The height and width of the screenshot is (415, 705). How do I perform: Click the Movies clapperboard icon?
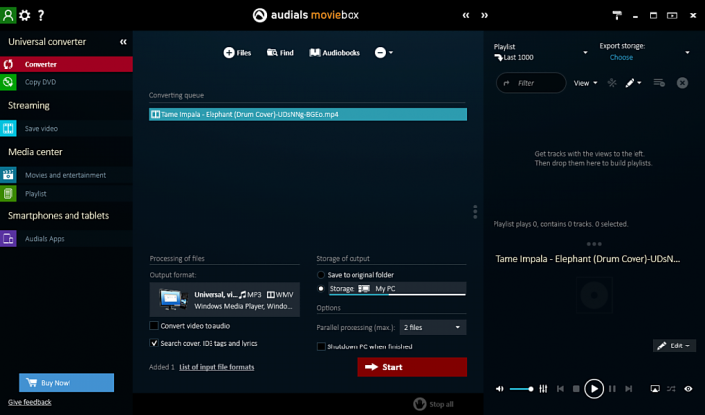[x=8, y=175]
